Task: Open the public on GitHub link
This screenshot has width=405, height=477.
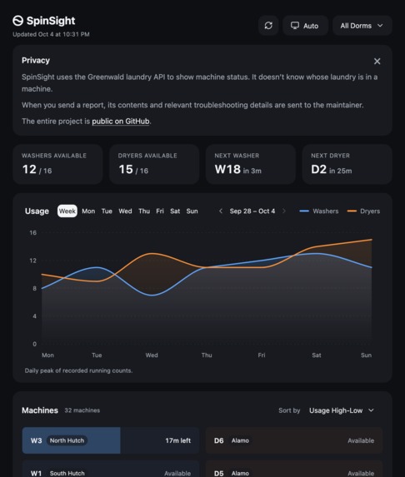Action: pos(121,121)
